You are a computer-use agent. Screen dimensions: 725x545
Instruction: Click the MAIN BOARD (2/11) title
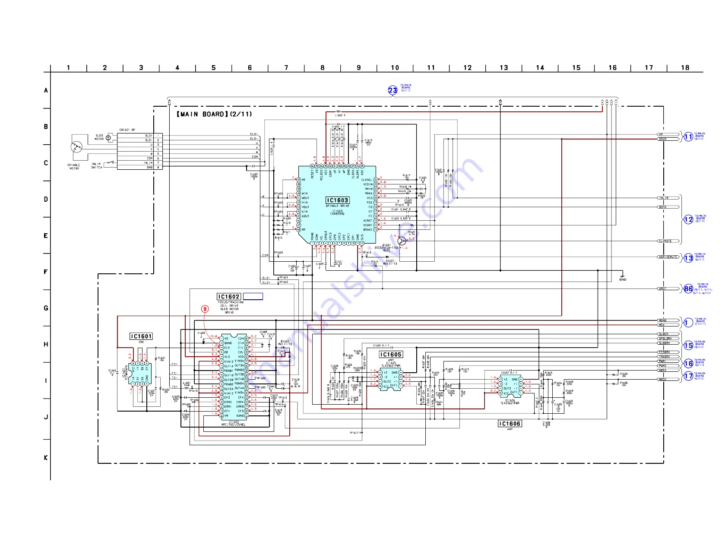pos(214,114)
